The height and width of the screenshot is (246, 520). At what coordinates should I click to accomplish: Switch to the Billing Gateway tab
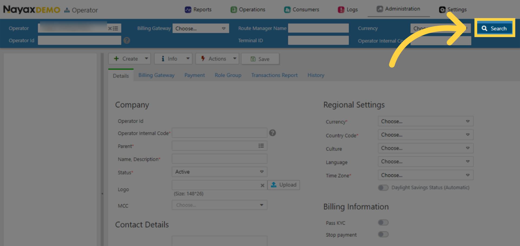point(156,75)
